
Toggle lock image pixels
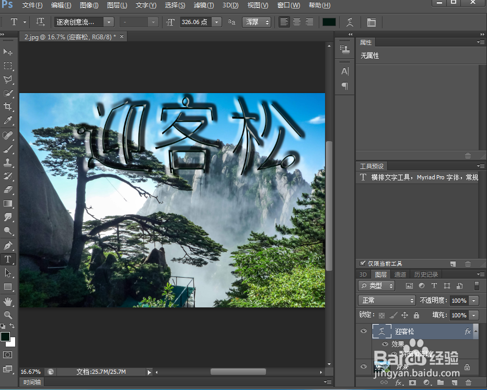(393, 315)
